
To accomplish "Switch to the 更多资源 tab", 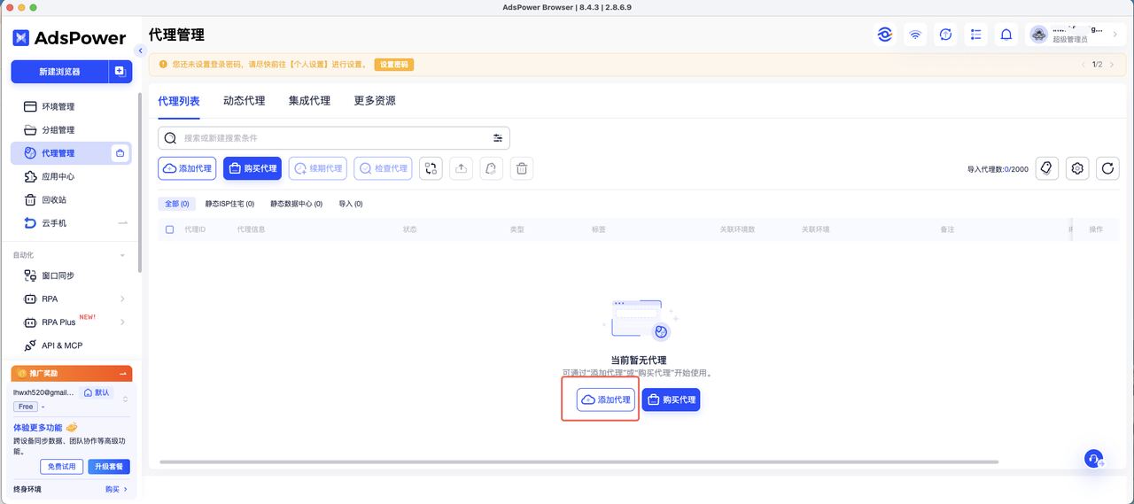I will (x=375, y=101).
